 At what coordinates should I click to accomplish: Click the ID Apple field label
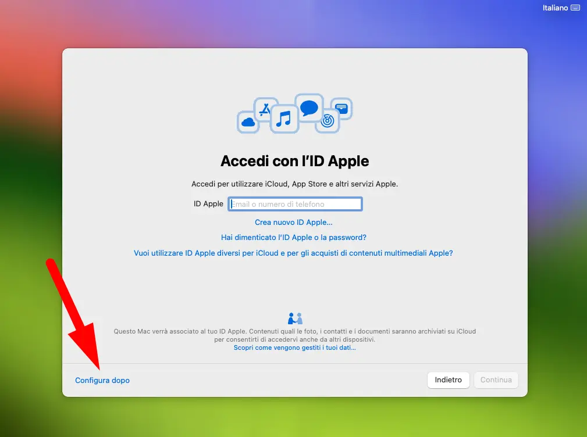pyautogui.click(x=208, y=204)
